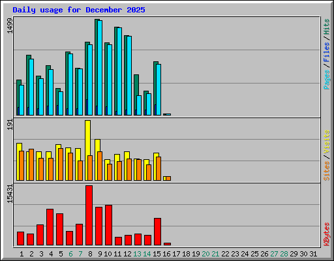Select day 4 on the x-axis
The height and width of the screenshot is (261, 334).
point(51,254)
